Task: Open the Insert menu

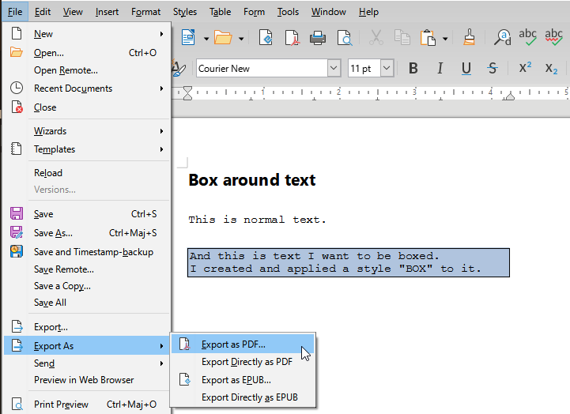Action: click(107, 12)
